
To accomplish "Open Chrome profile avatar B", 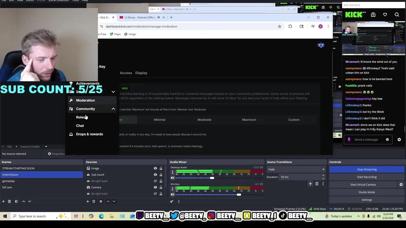I will click(320, 27).
